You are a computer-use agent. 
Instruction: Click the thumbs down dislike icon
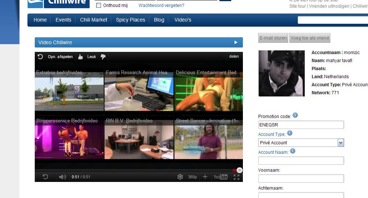coord(103,57)
